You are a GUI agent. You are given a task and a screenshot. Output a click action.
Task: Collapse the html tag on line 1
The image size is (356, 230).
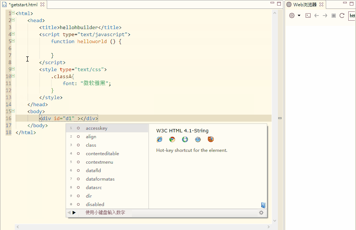click(x=13, y=13)
